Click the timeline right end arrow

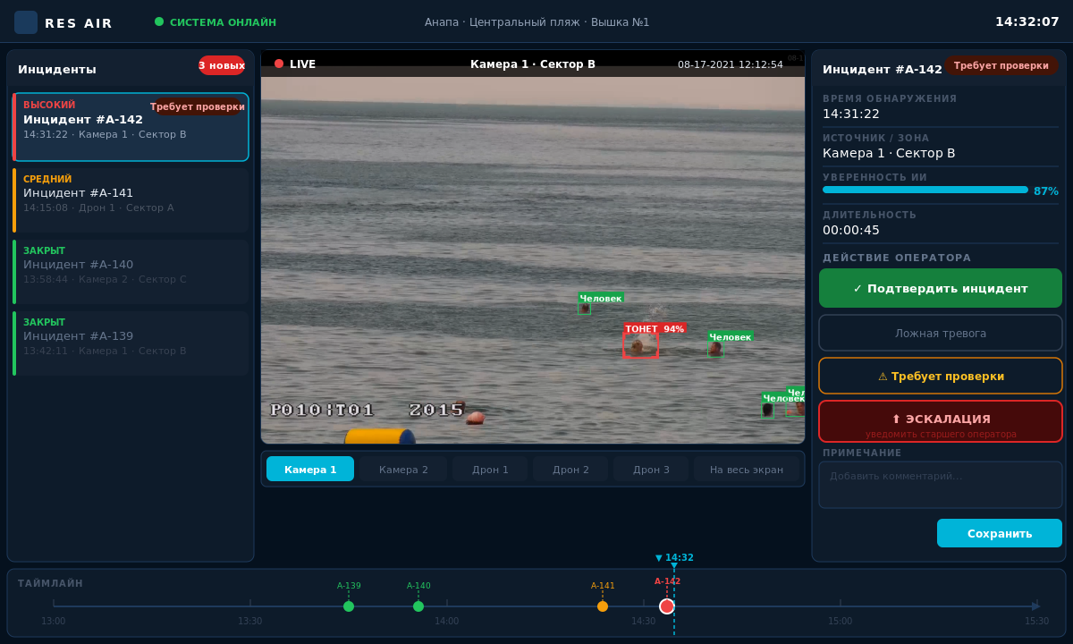point(1035,606)
